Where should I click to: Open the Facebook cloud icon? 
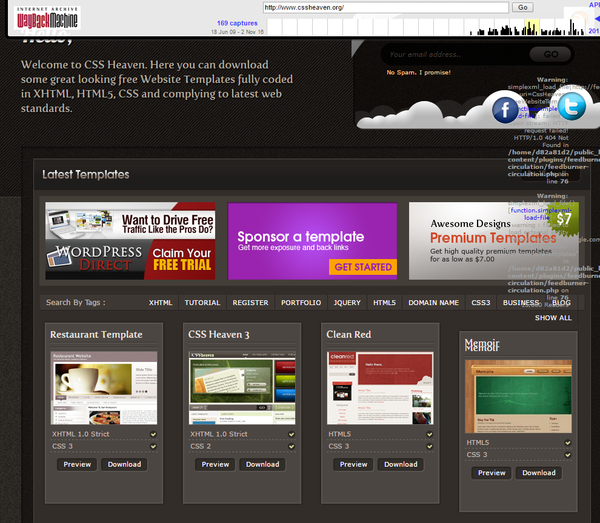click(x=505, y=110)
